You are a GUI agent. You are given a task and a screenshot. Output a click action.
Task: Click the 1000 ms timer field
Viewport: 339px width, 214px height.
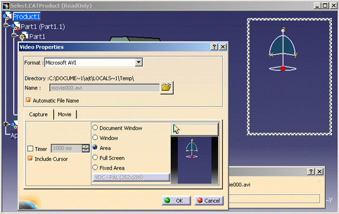(66, 148)
